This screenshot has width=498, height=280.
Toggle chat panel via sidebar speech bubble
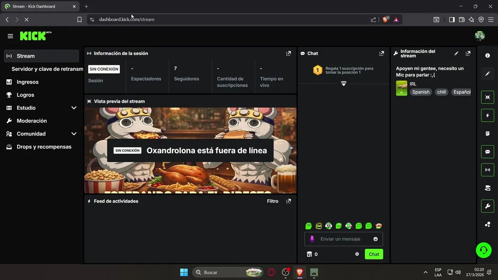[x=487, y=152]
